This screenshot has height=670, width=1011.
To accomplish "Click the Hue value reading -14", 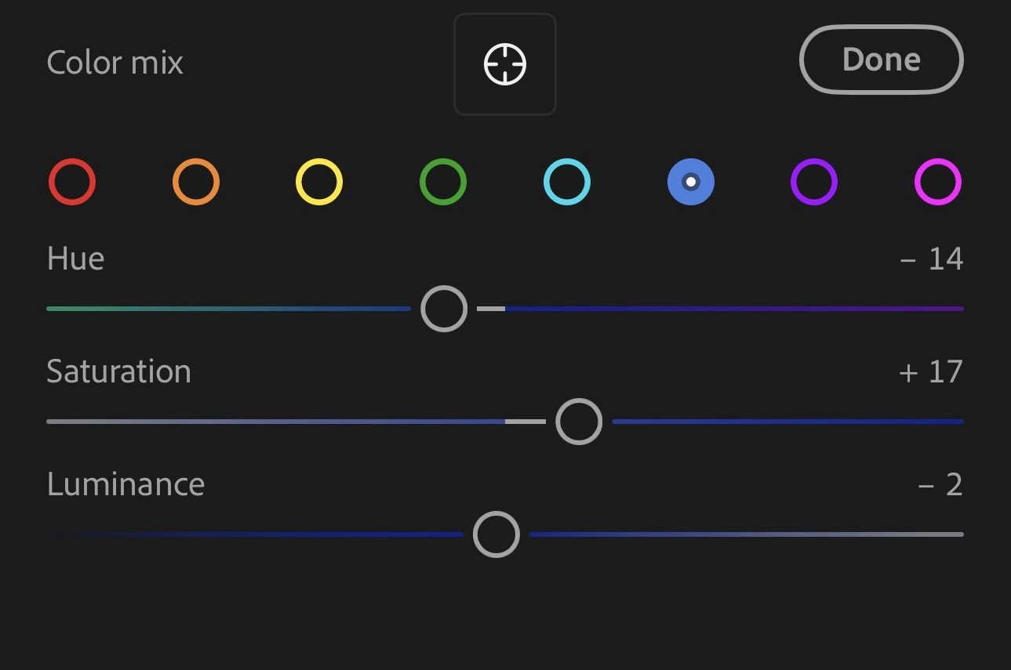I will 932,259.
